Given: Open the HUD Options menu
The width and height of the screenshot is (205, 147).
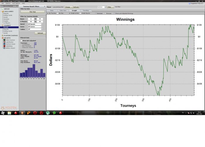Looking at the screenshot, I should pos(16,4).
